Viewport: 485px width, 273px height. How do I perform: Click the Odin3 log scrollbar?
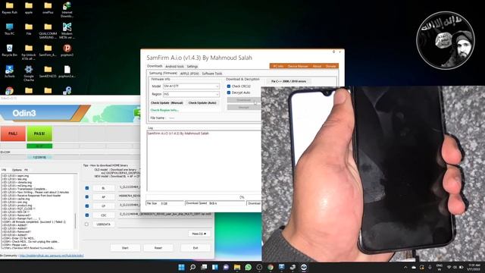pos(76,221)
